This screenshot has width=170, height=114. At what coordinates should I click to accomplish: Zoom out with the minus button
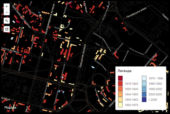[7, 12]
